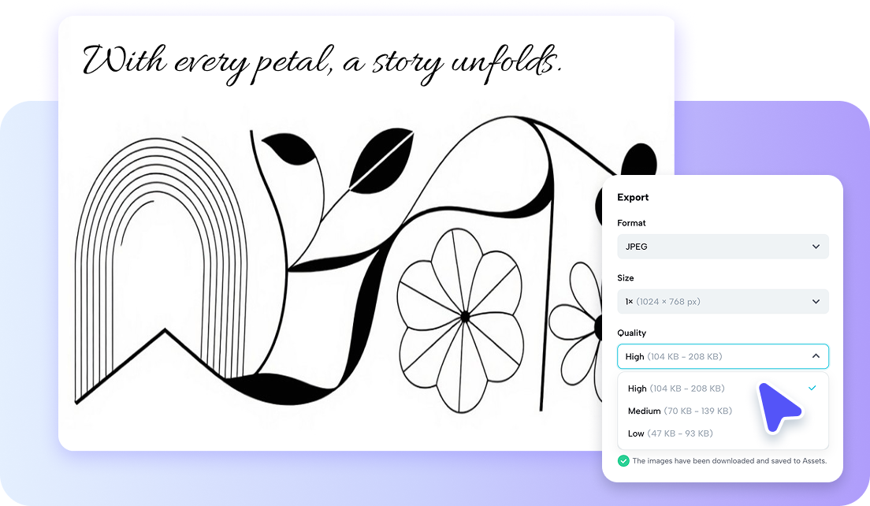Click the green success check icon
The image size is (870, 506).
[x=623, y=460]
